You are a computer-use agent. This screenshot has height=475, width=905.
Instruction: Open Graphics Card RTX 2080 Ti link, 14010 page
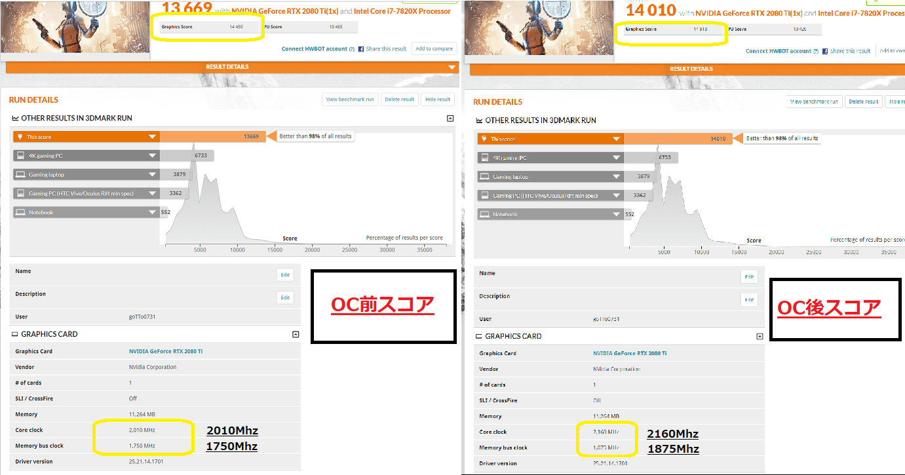(630, 353)
